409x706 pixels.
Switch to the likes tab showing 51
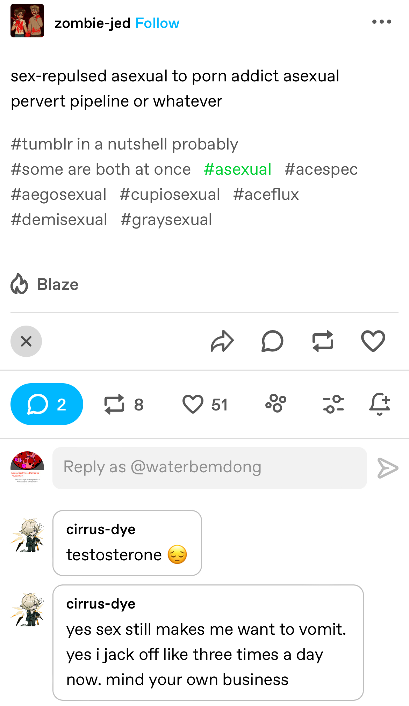[205, 404]
